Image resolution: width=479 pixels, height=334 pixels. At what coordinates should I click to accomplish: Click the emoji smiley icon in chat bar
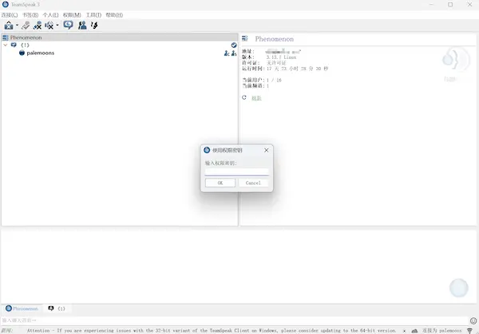coord(473,320)
